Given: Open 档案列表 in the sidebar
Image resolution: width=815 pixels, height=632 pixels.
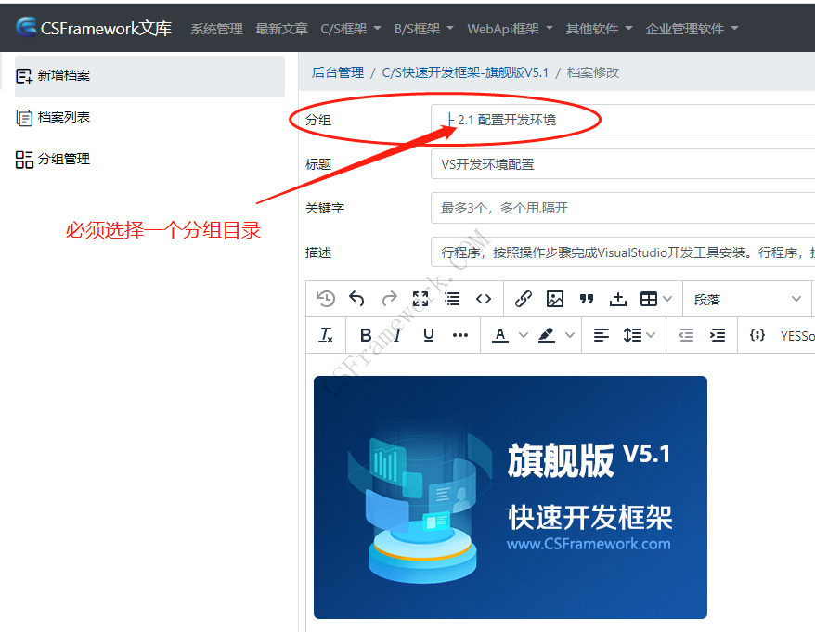Looking at the screenshot, I should click(53, 118).
